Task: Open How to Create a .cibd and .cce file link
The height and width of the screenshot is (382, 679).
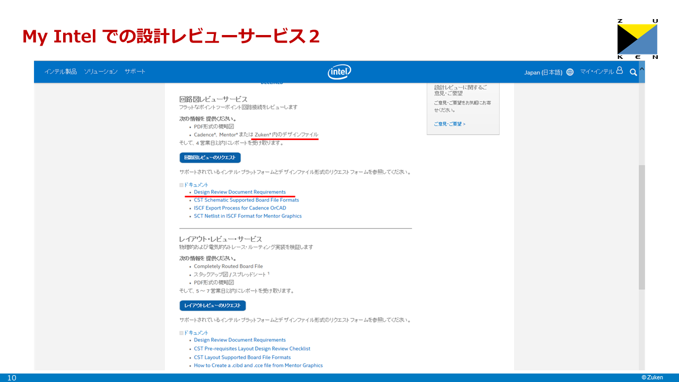Action: (x=258, y=366)
